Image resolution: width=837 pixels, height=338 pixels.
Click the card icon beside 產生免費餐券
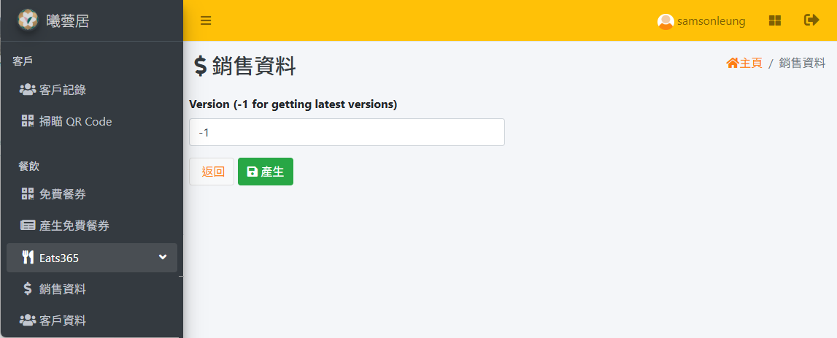pos(27,226)
